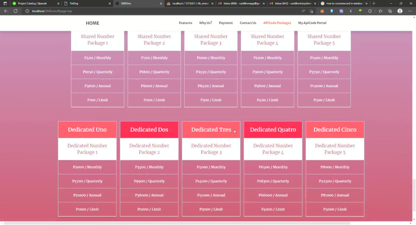Add this page to favorites star icon
Screen dimensions: 416x225
pos(311,11)
